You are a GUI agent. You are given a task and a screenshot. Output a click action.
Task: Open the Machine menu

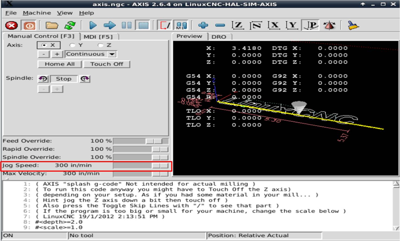pos(37,13)
